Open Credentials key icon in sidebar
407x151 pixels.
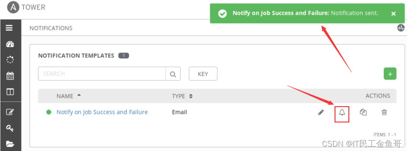[x=10, y=128]
